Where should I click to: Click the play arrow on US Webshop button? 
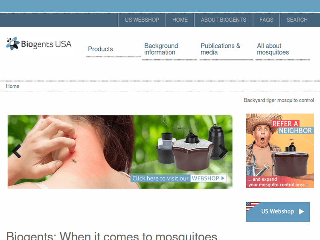301,211
